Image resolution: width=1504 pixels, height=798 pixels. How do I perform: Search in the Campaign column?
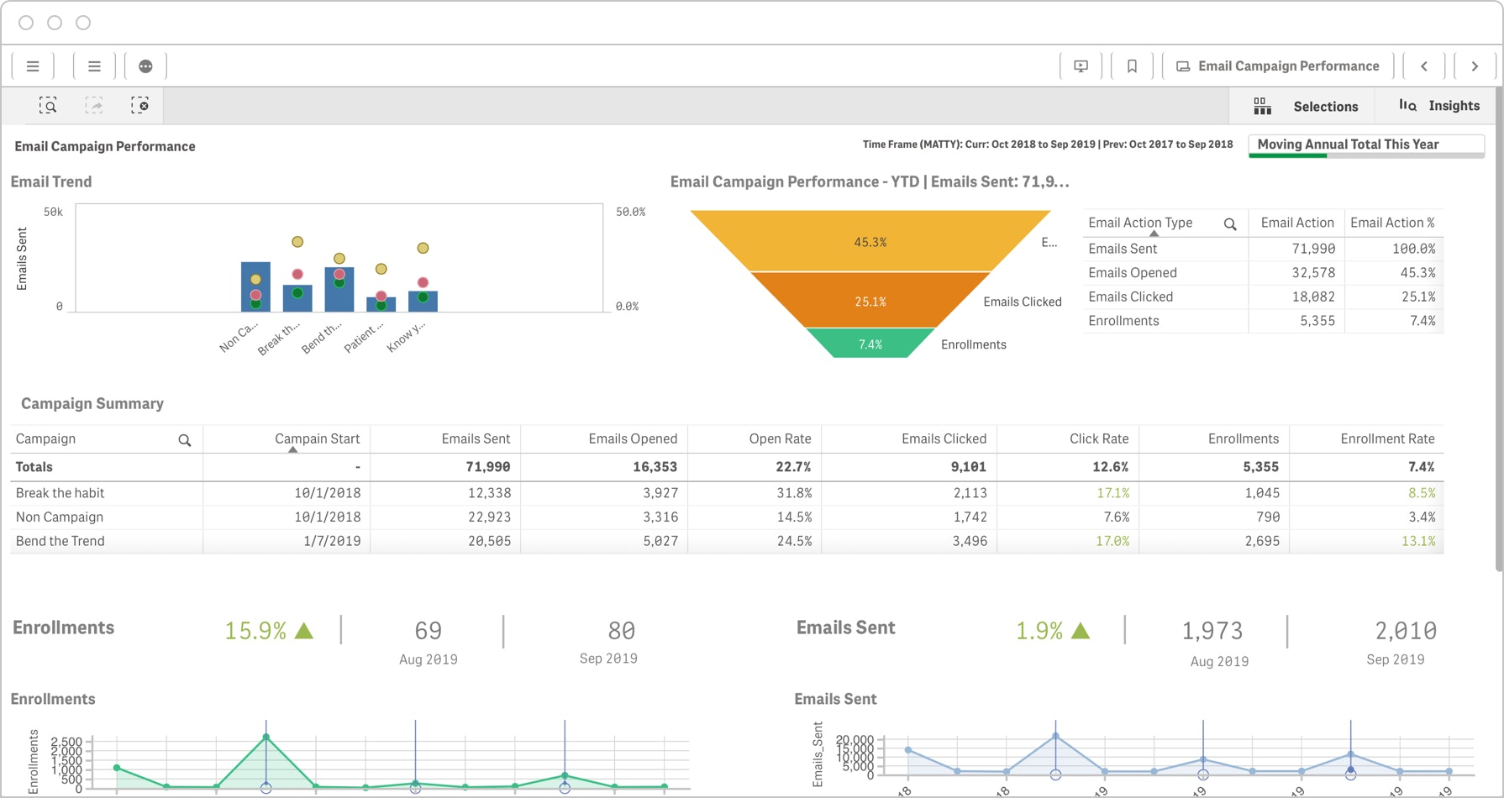click(x=185, y=440)
